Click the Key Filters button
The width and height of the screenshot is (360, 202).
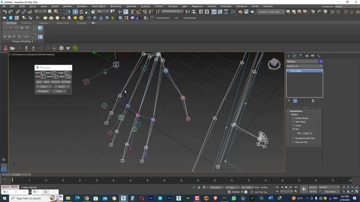pos(331,191)
